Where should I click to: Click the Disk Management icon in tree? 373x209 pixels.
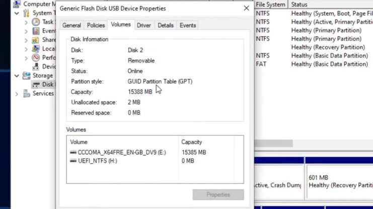tap(36, 85)
